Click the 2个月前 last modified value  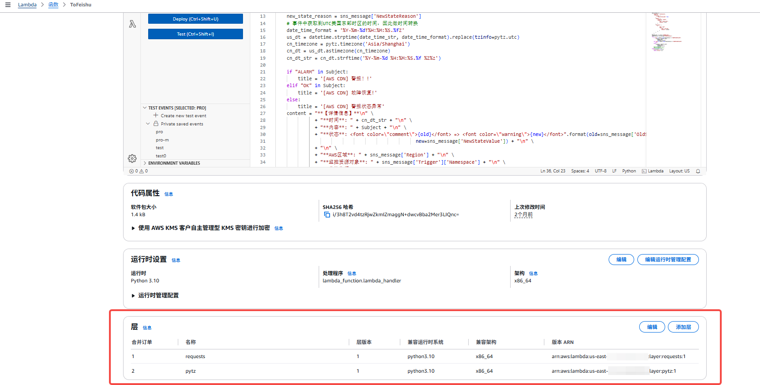point(523,215)
